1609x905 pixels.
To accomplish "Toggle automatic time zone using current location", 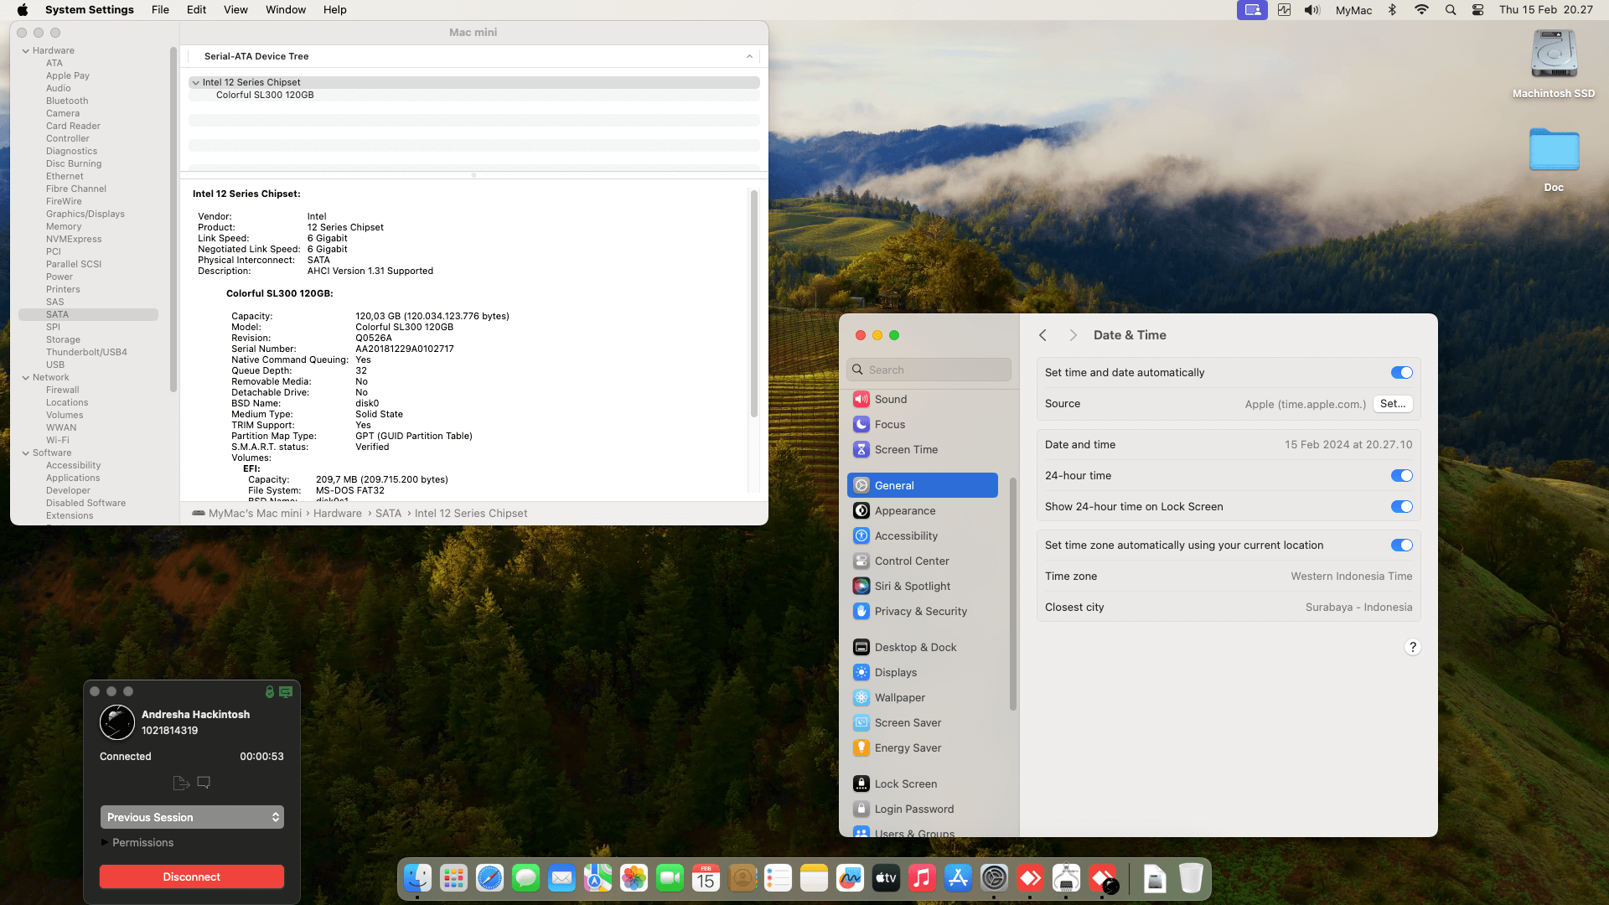I will click(x=1402, y=546).
